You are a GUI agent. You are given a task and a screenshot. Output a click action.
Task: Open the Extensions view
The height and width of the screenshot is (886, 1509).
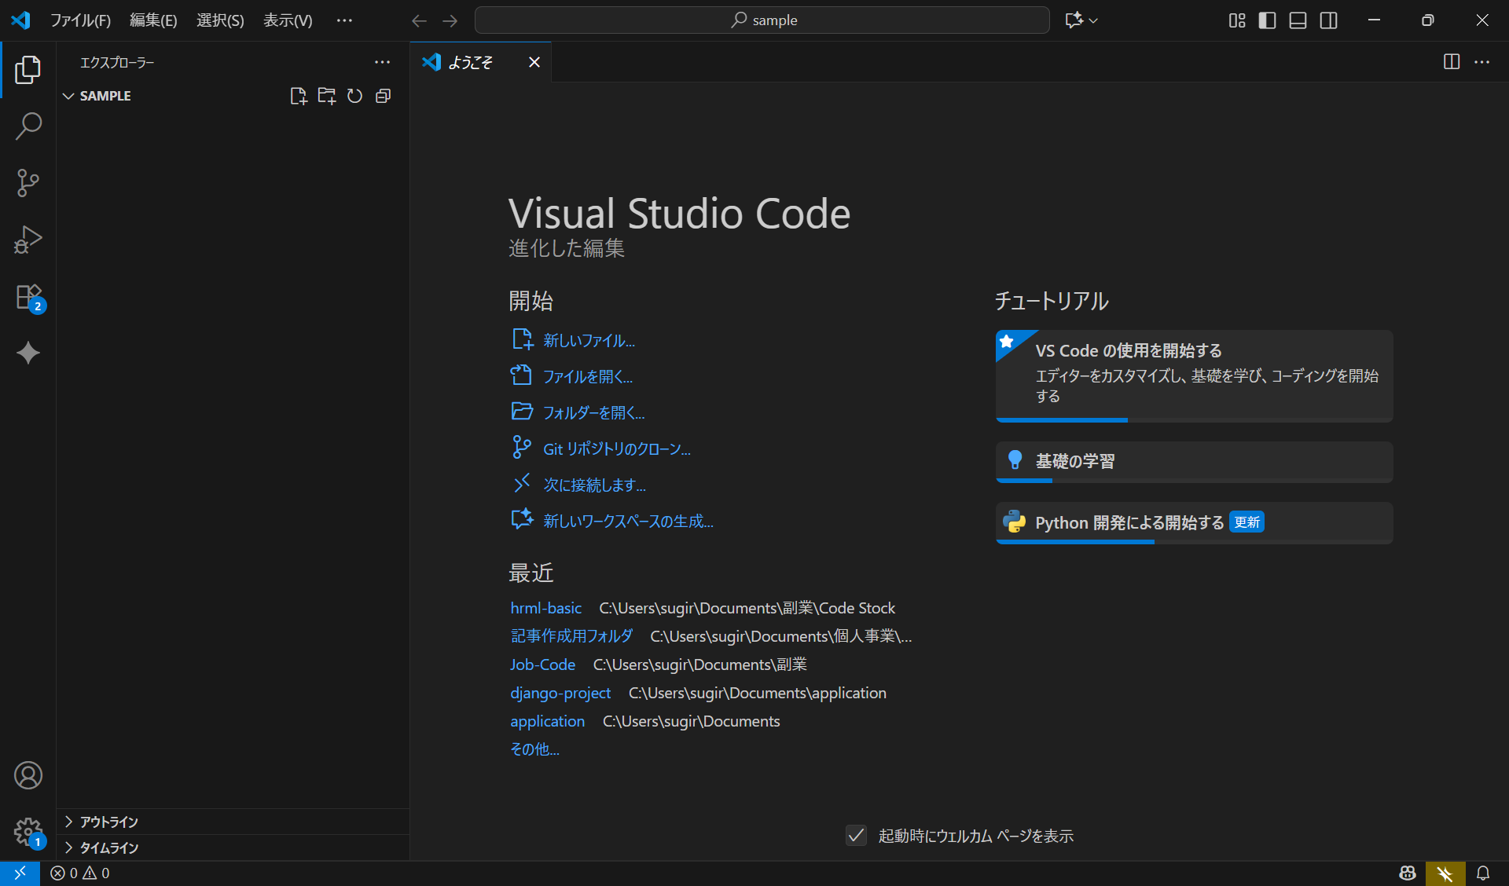tap(28, 297)
